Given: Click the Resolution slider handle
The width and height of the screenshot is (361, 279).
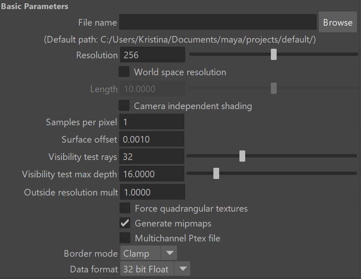Looking at the screenshot, I should pyautogui.click(x=273, y=54).
